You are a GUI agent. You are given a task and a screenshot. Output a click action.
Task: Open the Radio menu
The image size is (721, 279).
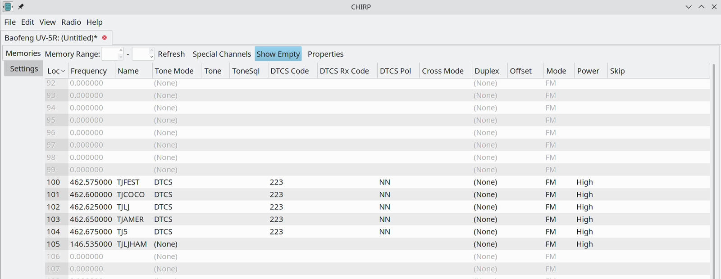point(71,22)
